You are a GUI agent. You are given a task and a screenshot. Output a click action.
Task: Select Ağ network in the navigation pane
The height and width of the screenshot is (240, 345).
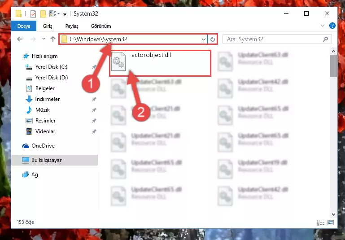30,175
